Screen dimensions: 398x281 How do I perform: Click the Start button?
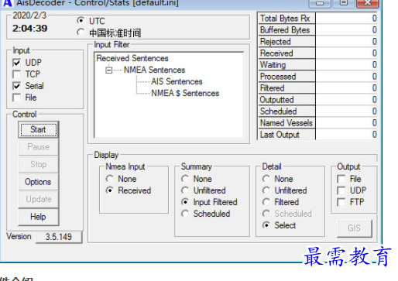click(x=39, y=129)
